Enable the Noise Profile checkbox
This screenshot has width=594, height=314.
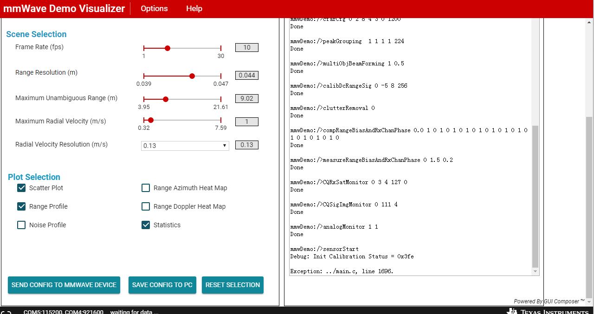click(21, 225)
